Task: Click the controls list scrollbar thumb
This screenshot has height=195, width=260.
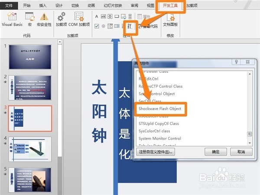Action: (x=250, y=134)
